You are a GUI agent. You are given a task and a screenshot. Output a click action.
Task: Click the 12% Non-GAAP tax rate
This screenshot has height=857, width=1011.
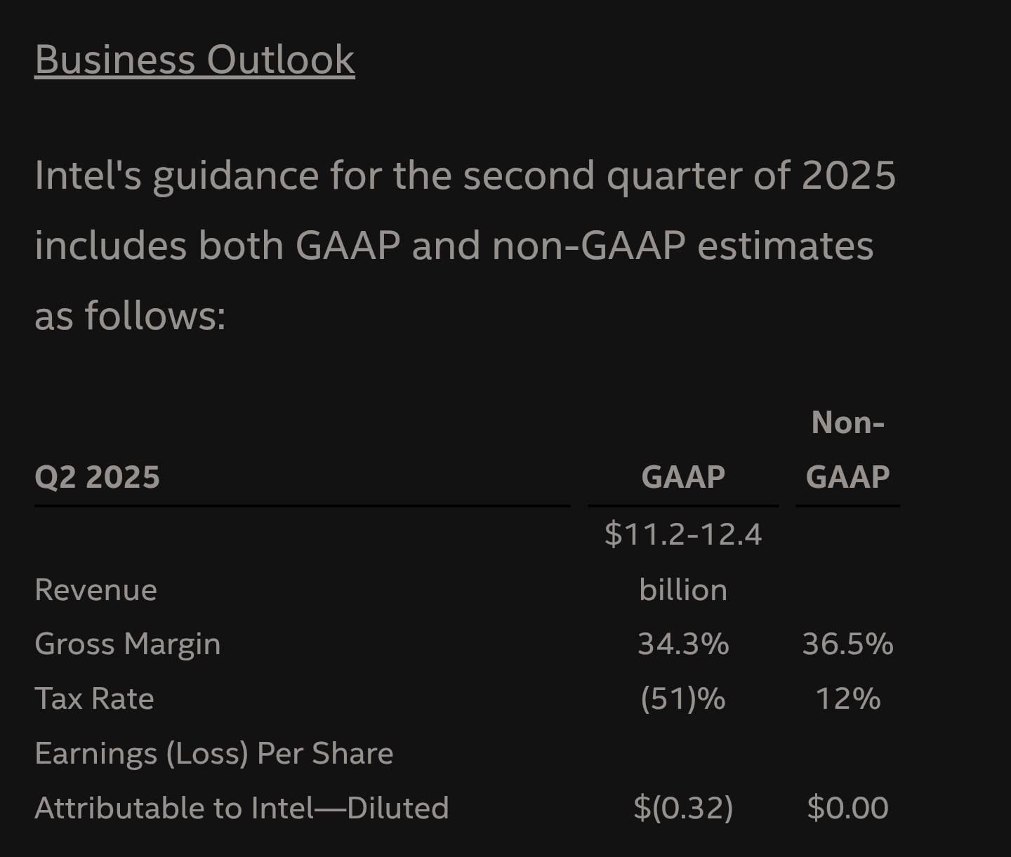point(847,698)
